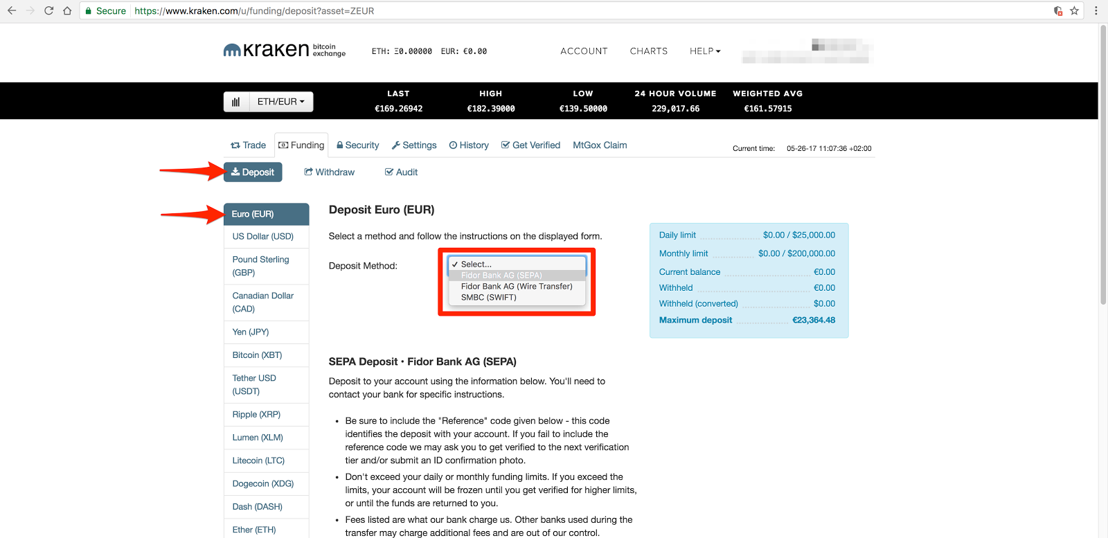Select Tether USD (USDT) asset
1108x538 pixels.
tap(267, 385)
